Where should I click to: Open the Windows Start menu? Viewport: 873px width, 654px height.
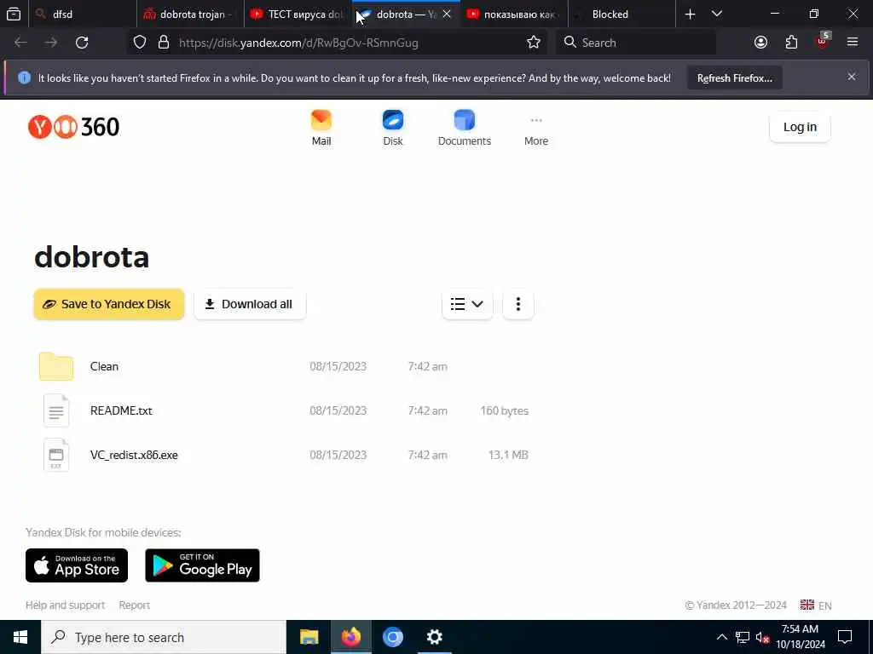(x=20, y=637)
